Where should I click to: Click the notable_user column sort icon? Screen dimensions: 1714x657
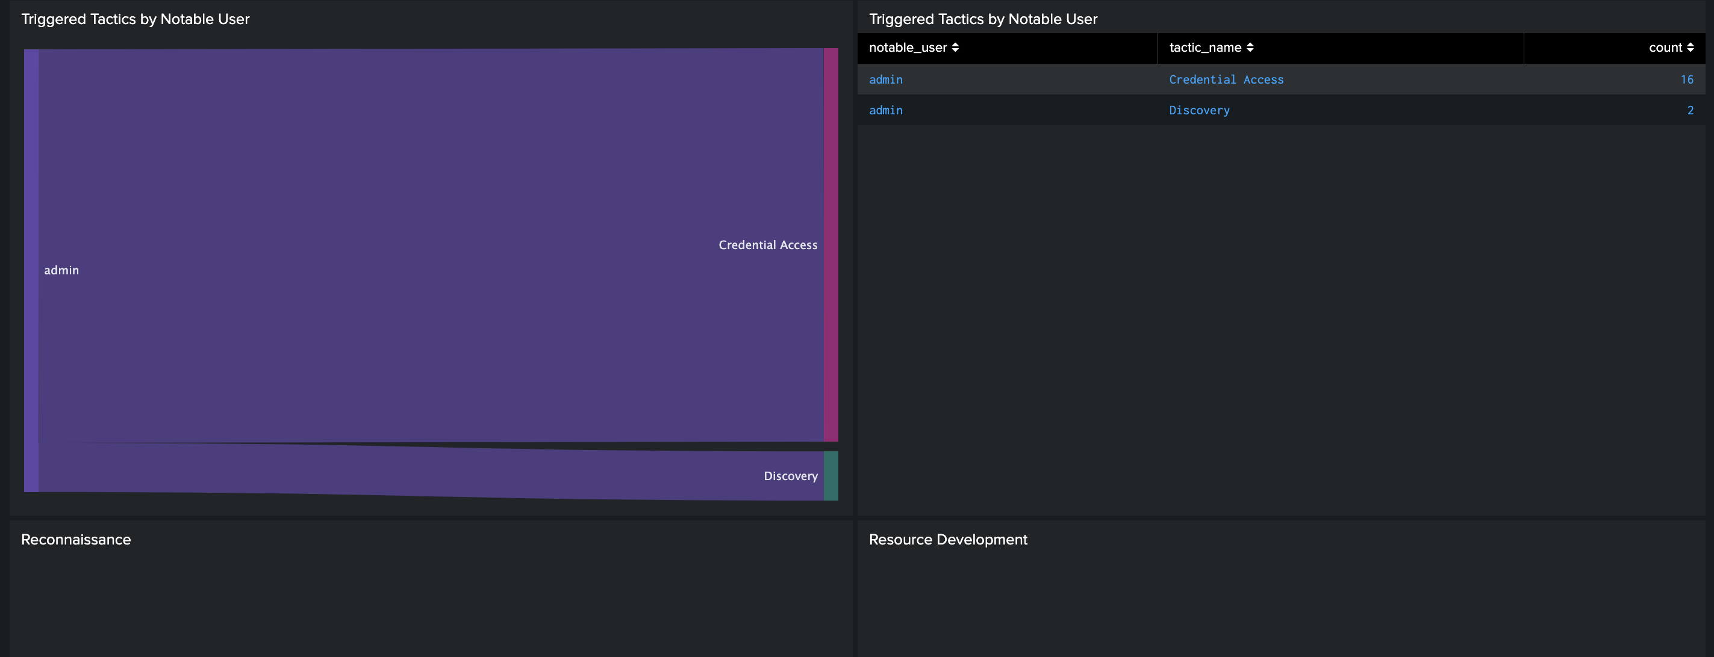click(x=956, y=47)
